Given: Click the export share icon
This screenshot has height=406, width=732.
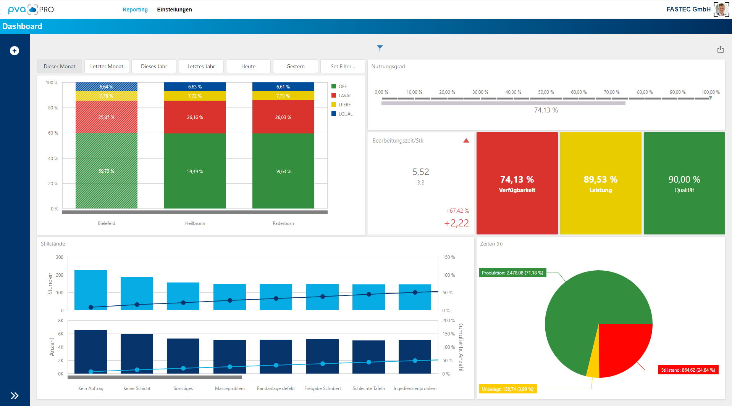Looking at the screenshot, I should tap(721, 49).
